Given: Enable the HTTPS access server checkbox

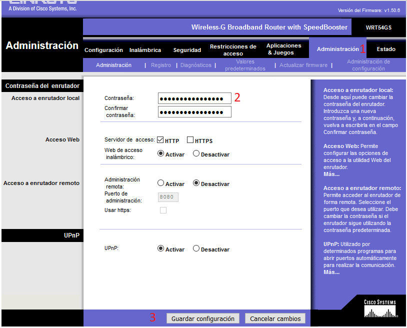Looking at the screenshot, I should pos(190,140).
